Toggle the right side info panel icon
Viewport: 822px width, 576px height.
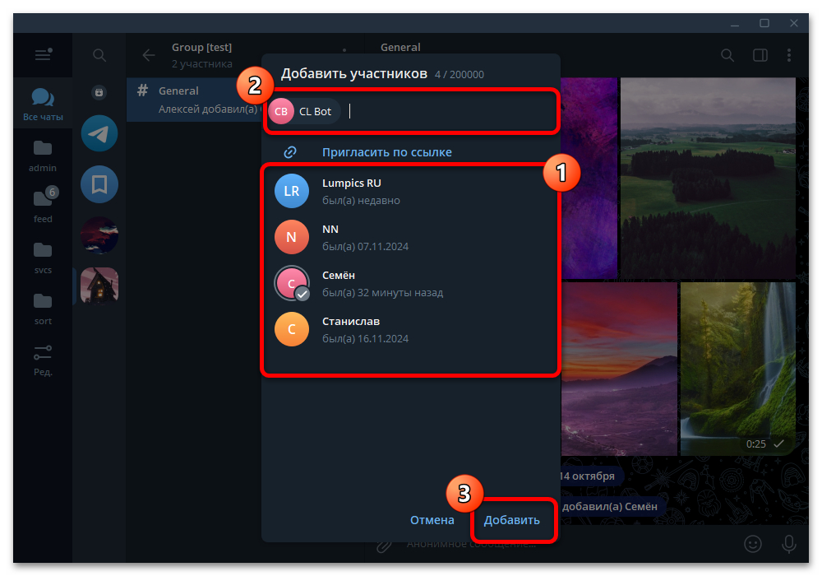tap(760, 55)
